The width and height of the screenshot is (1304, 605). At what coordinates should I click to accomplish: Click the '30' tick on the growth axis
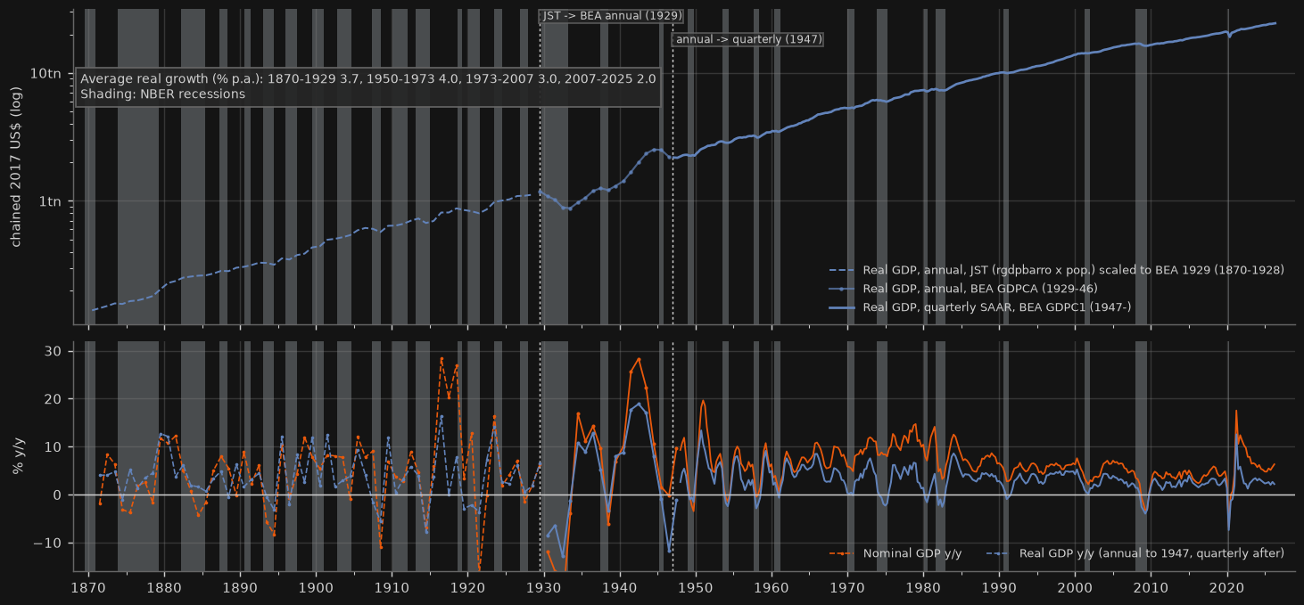click(x=54, y=351)
